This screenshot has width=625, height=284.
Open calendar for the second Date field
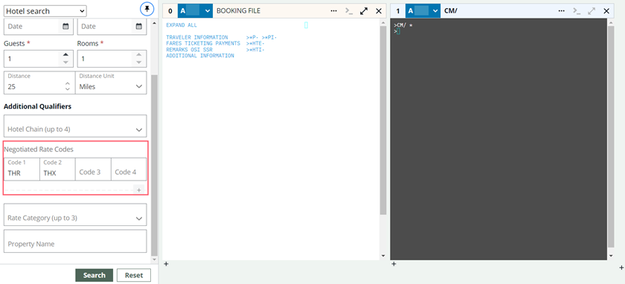(x=138, y=26)
